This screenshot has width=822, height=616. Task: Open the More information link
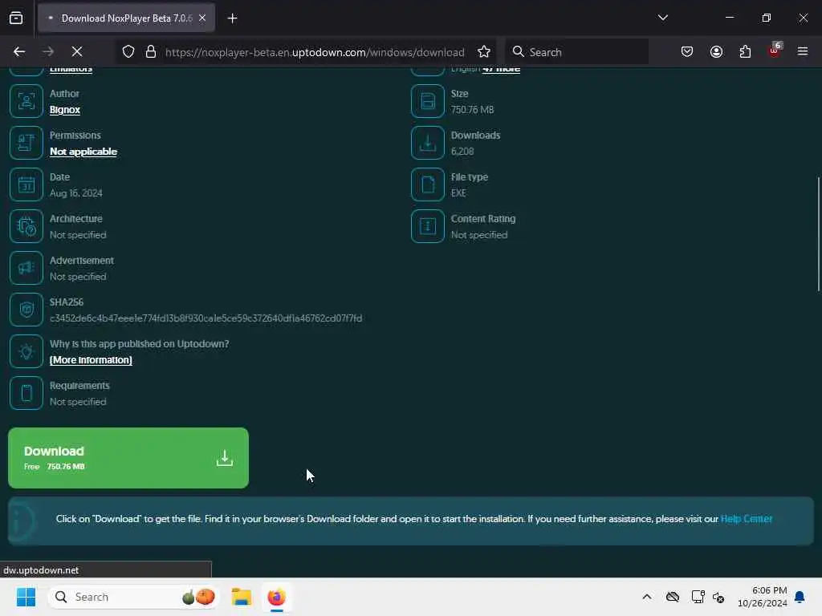91,360
